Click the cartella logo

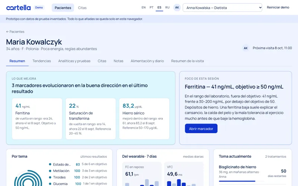pos(18,7)
